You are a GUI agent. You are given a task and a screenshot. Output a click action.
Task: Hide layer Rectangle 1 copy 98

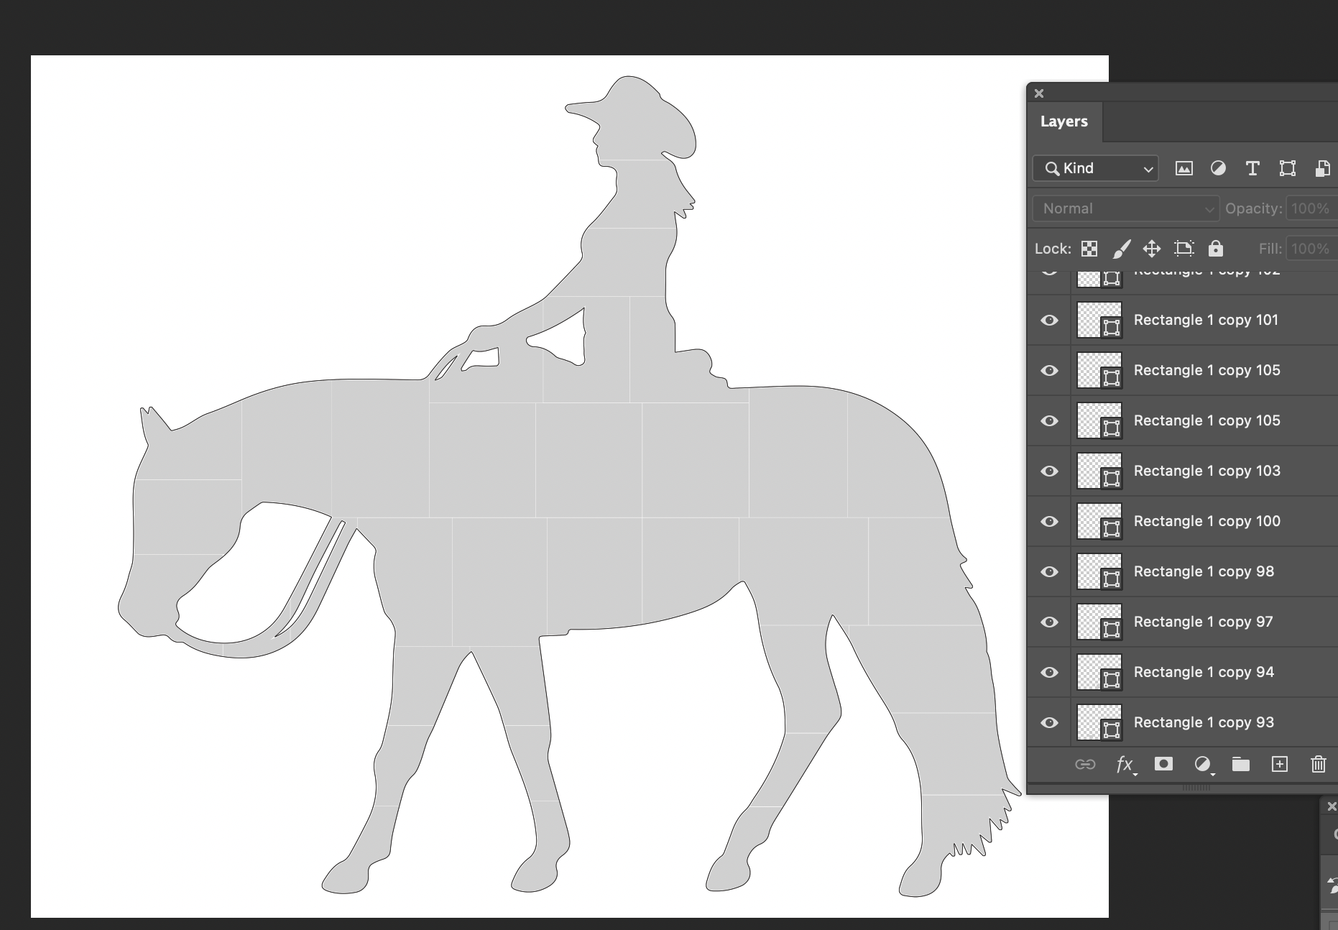[x=1049, y=571]
